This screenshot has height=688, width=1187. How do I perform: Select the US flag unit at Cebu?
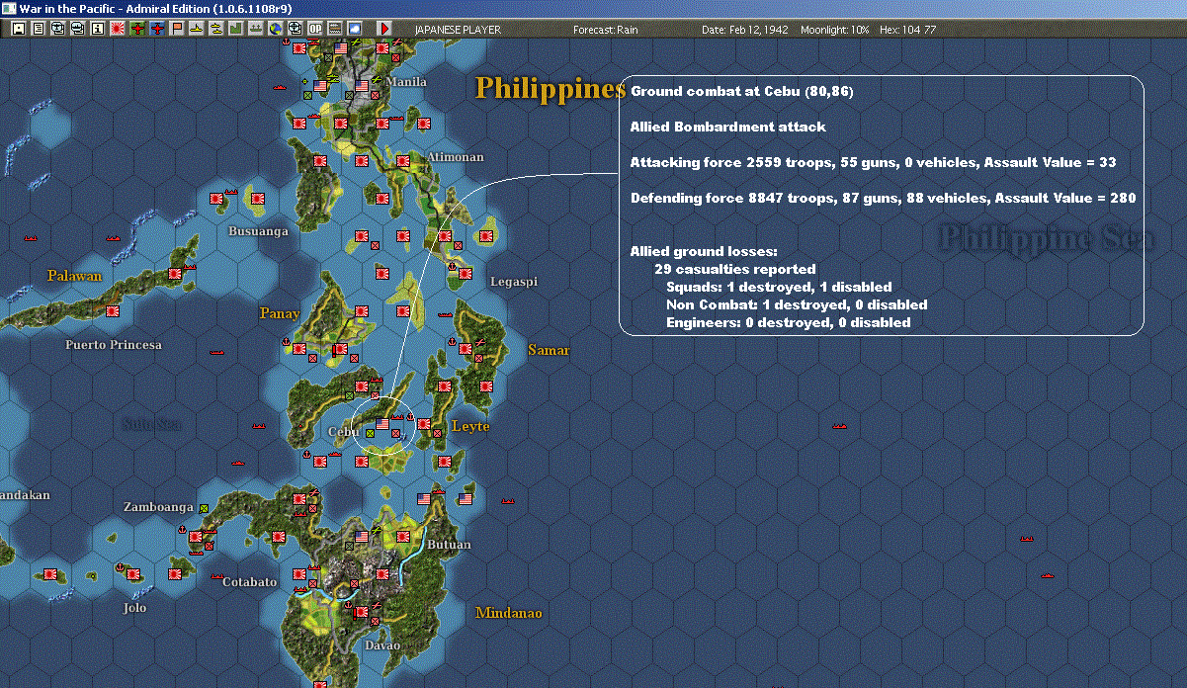(x=382, y=422)
